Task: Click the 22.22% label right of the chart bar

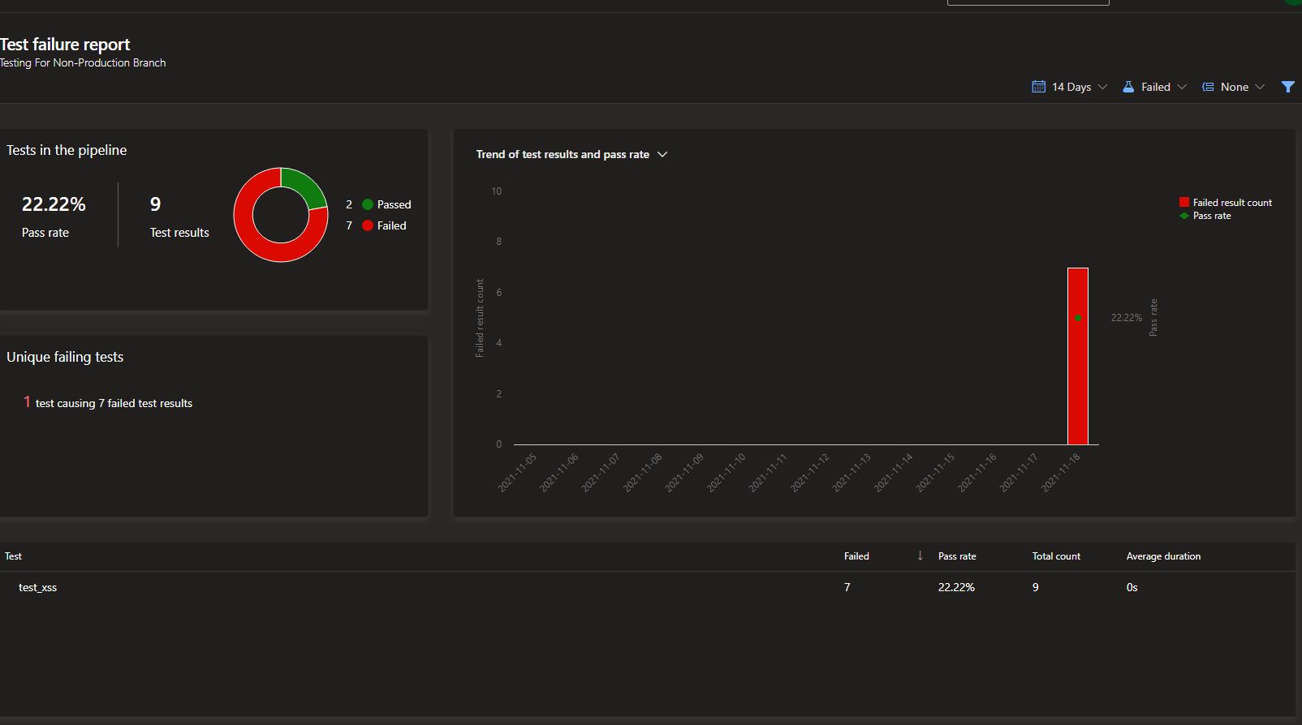Action: 1126,318
